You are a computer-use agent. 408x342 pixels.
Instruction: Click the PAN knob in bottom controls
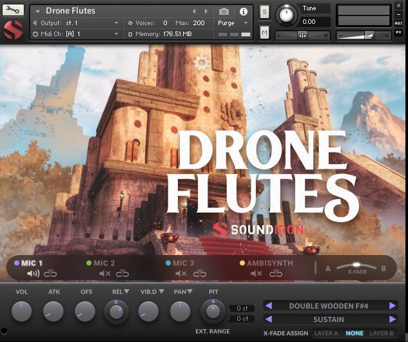tap(180, 311)
